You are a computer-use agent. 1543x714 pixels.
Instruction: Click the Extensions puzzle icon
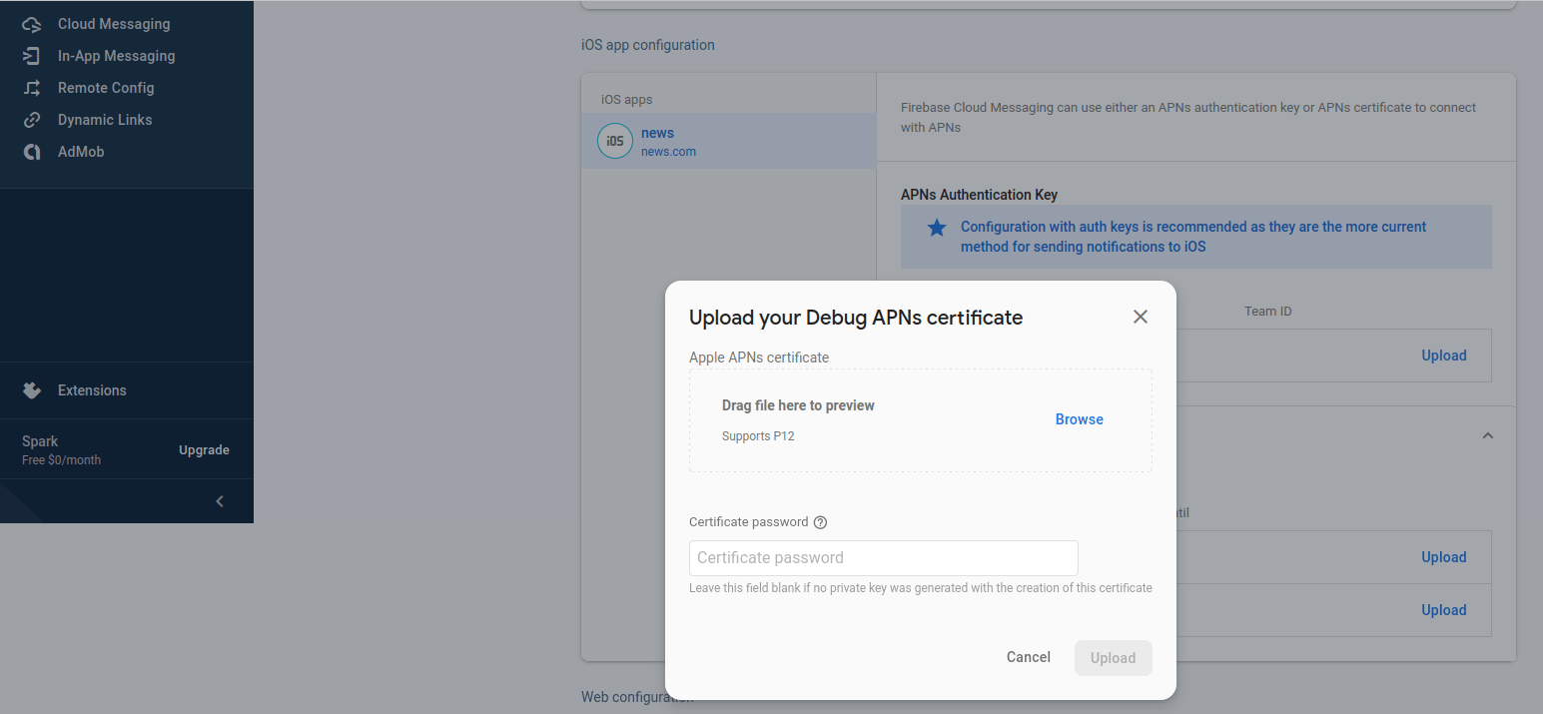pyautogui.click(x=32, y=390)
